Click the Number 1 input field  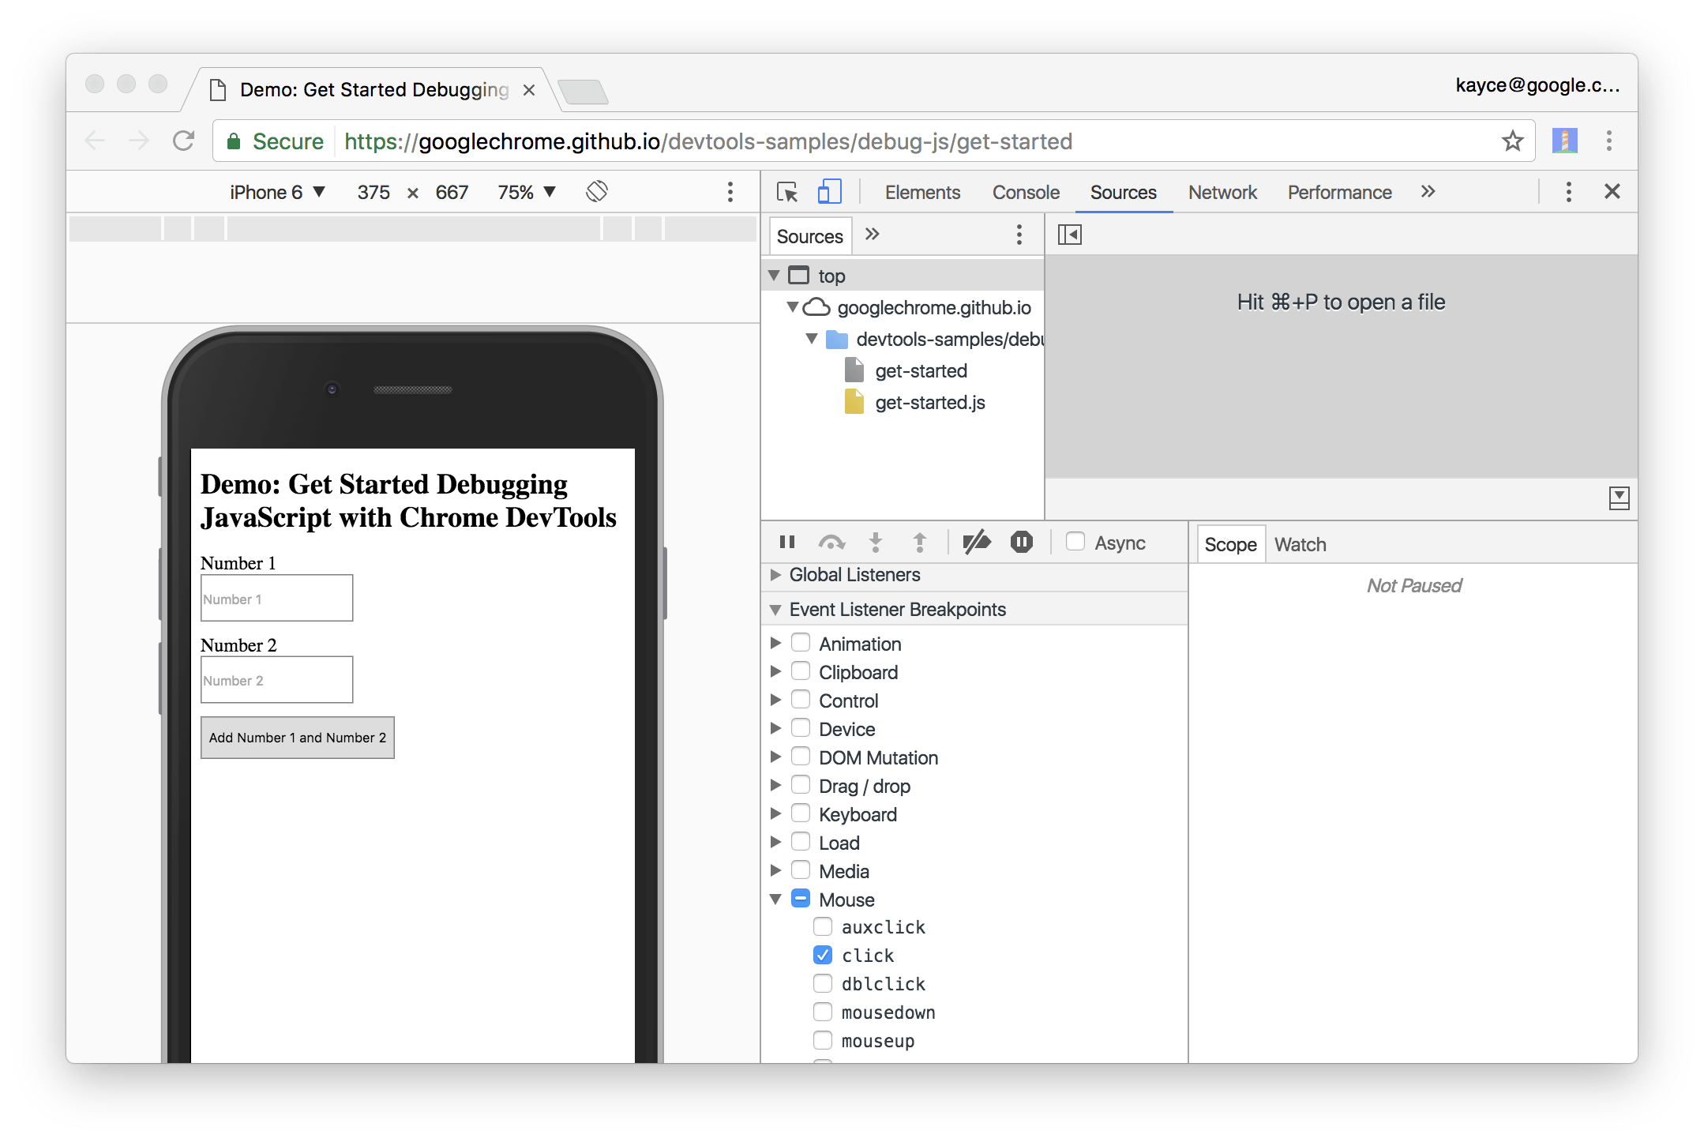(x=276, y=598)
